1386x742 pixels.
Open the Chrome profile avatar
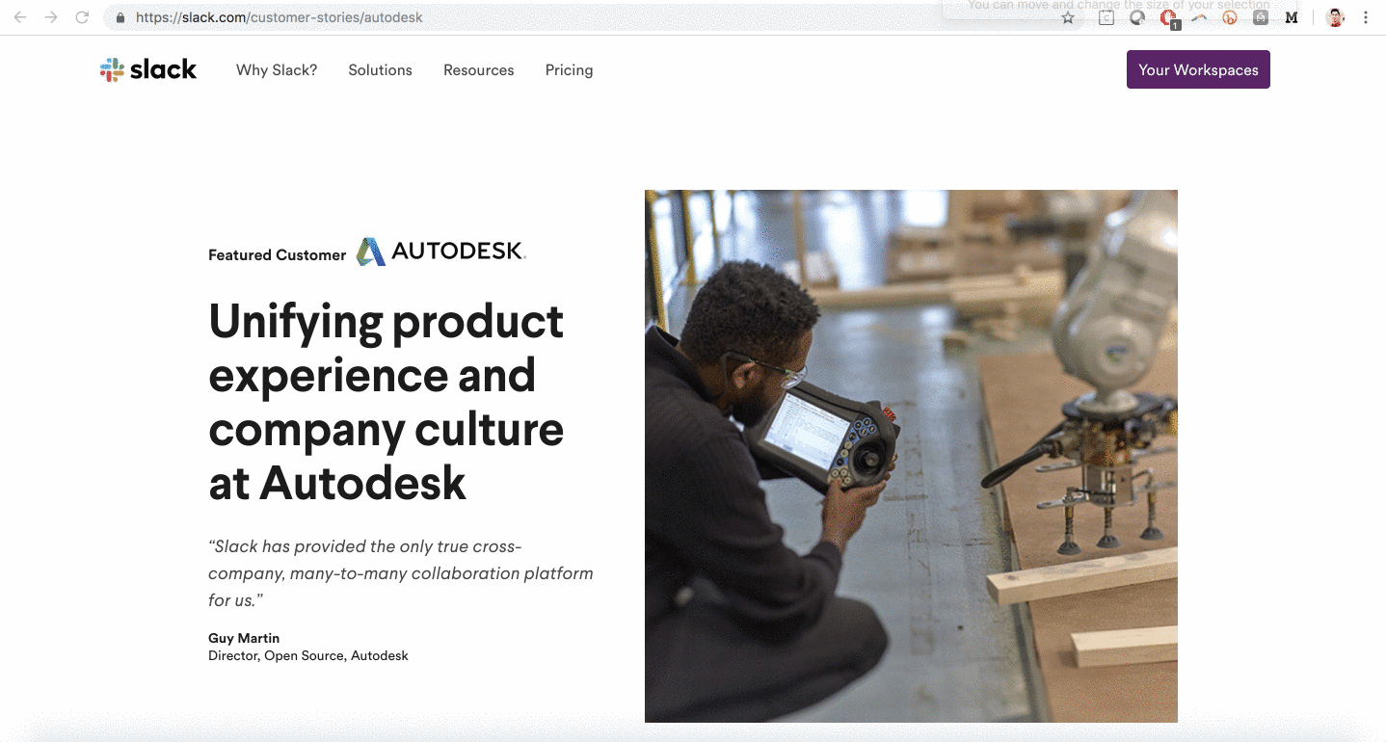point(1335,17)
